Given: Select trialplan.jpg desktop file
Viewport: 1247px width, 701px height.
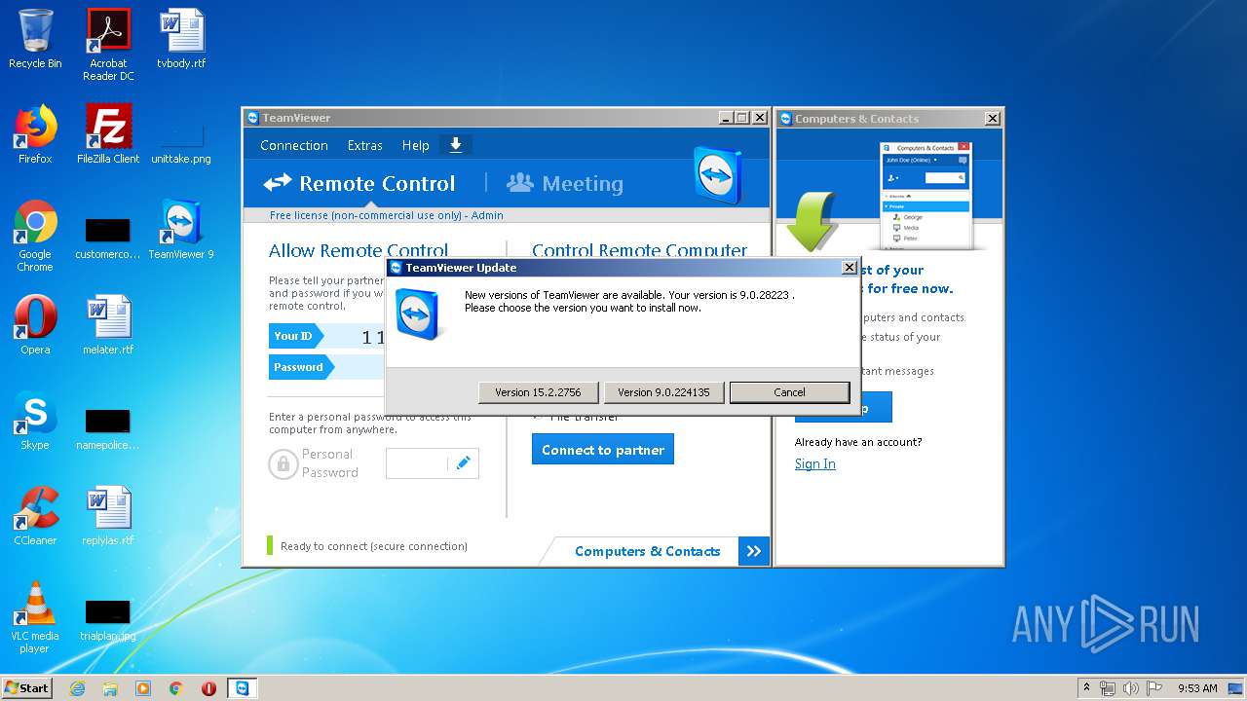Looking at the screenshot, I should [108, 620].
